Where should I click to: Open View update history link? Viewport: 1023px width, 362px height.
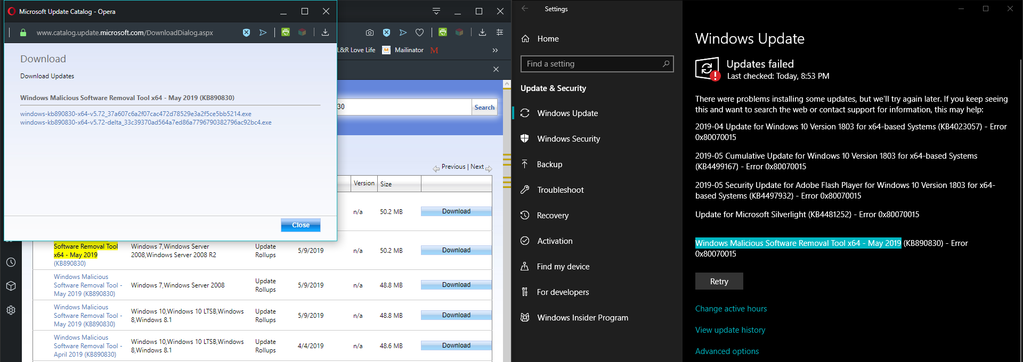(x=730, y=330)
